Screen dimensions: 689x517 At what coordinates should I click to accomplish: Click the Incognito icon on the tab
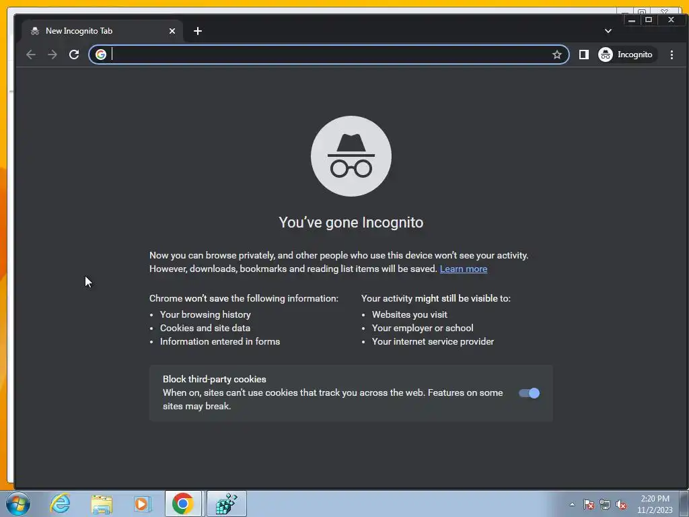point(35,31)
